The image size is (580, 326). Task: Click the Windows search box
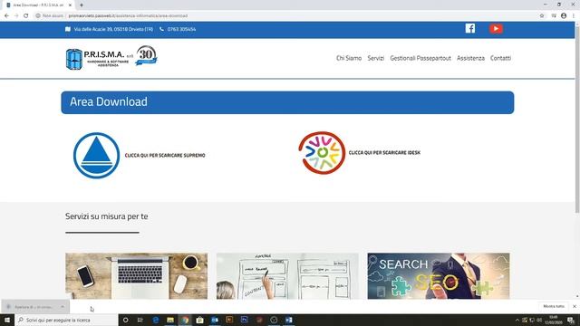point(66,320)
